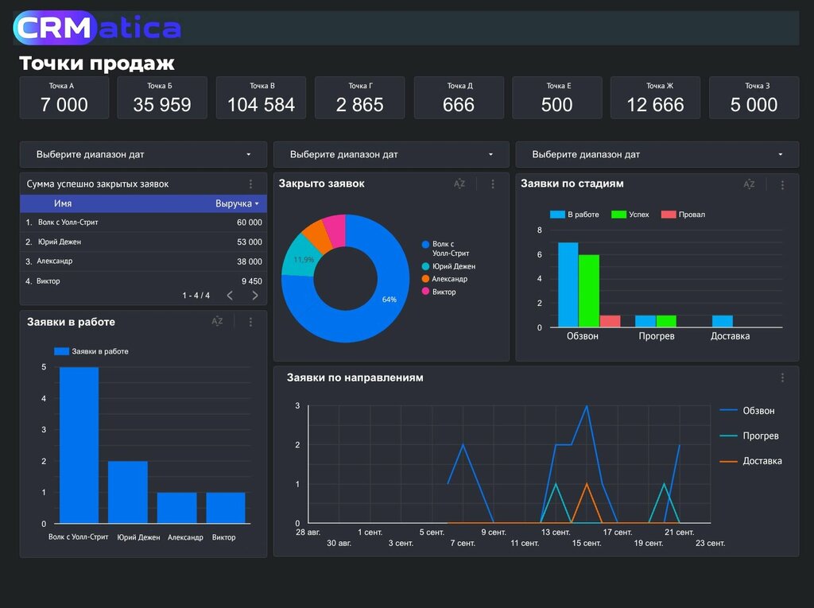This screenshot has height=608, width=814.
Task: Click revenue value 9 450
Action: tap(252, 281)
